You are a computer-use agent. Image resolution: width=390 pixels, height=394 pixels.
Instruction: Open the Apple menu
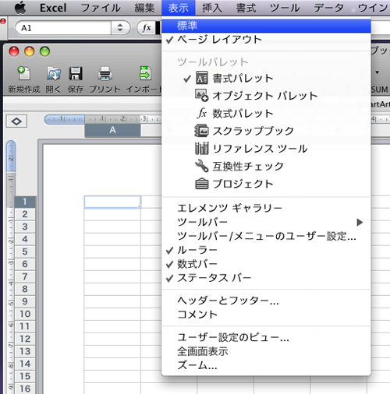click(20, 8)
